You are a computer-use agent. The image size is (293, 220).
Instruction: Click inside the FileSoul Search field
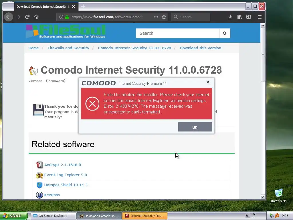(x=177, y=33)
